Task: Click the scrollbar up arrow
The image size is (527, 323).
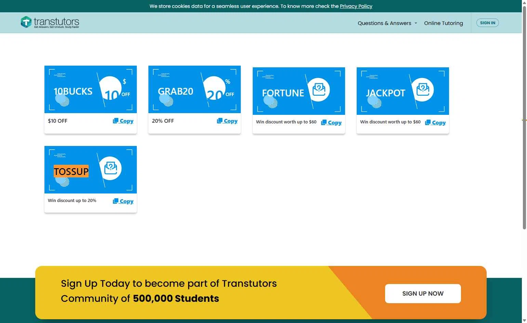Action: pos(524,2)
